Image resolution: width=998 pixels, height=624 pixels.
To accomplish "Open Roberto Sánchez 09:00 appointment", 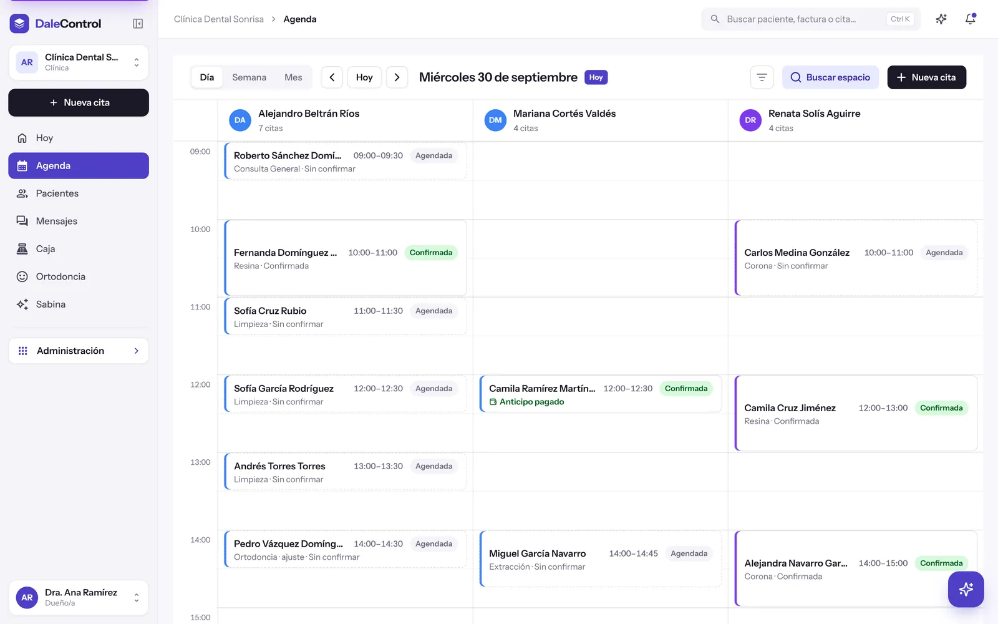I will point(346,162).
